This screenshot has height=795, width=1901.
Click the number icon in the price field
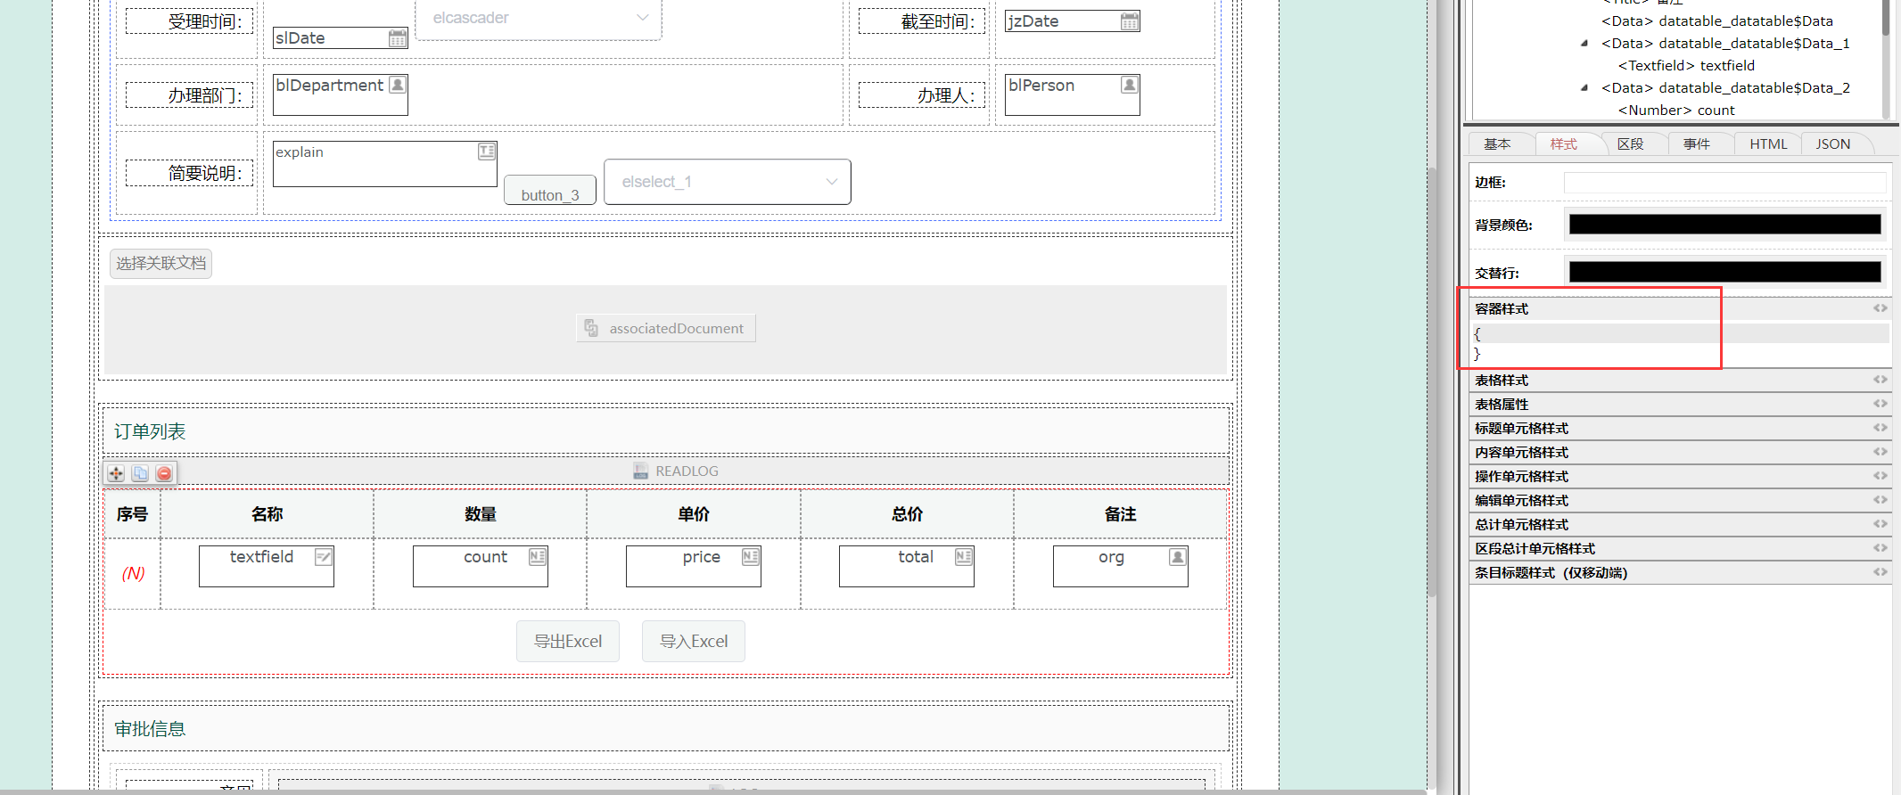[x=751, y=557]
